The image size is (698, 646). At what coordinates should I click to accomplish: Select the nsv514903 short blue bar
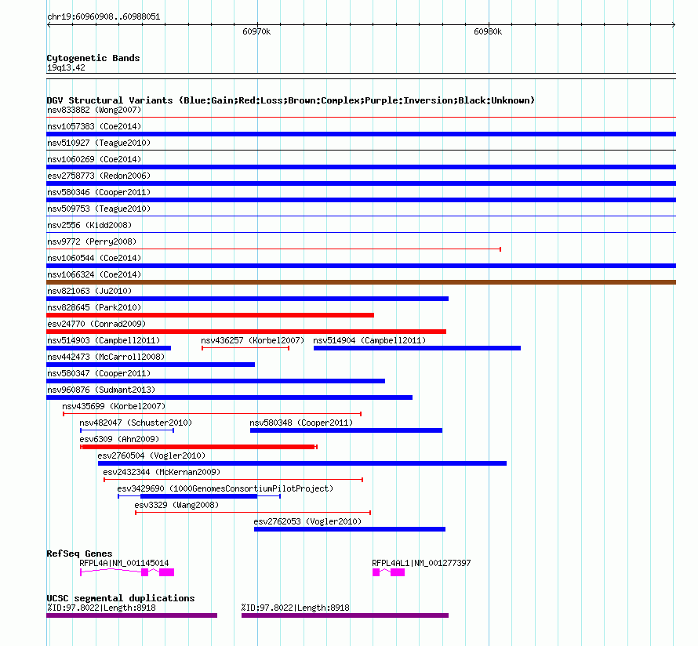[x=108, y=348]
